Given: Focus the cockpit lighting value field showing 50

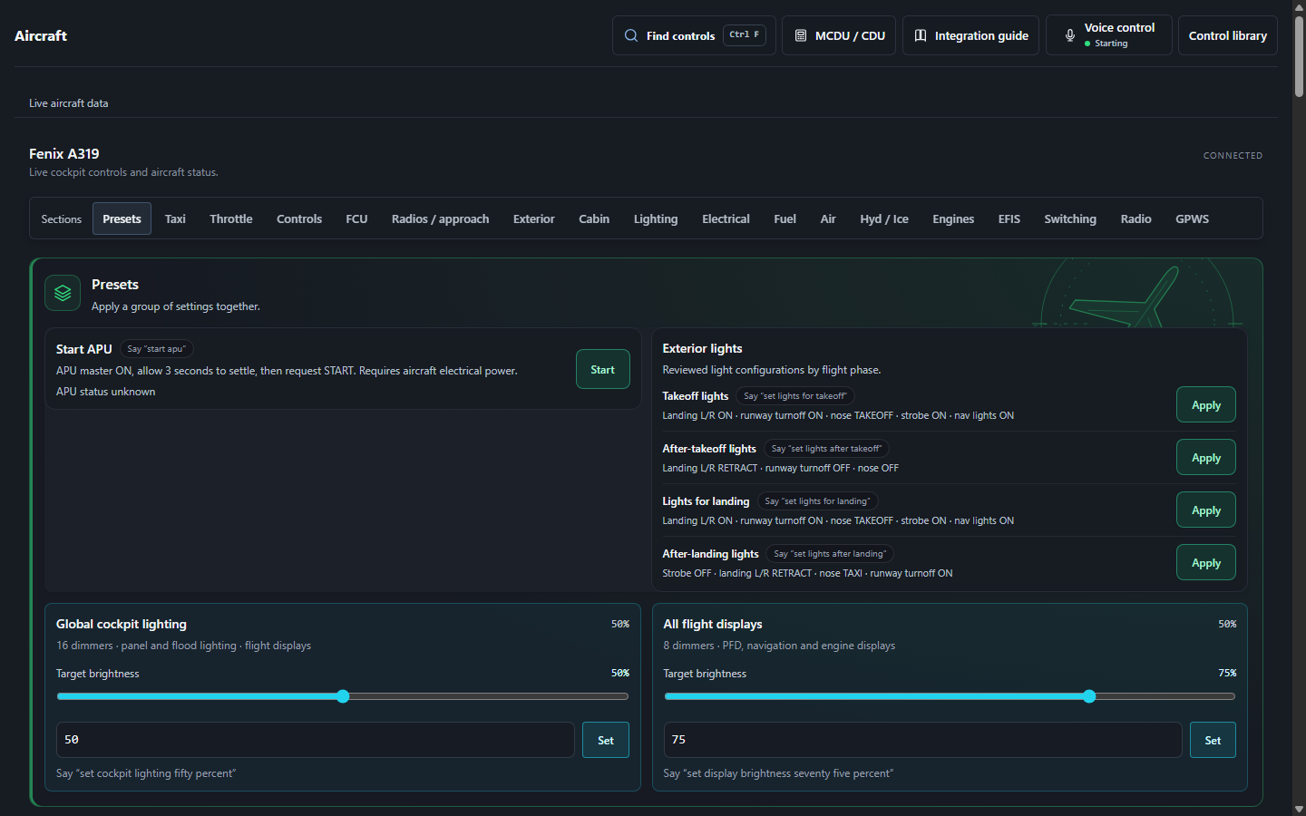Looking at the screenshot, I should [316, 740].
